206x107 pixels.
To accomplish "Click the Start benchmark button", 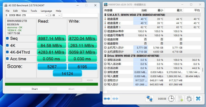I will (x=35, y=89).
